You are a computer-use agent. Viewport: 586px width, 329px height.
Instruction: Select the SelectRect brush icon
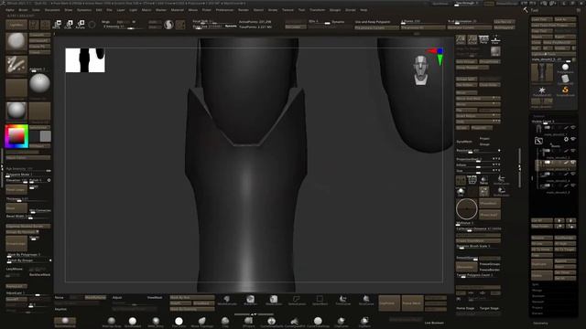pyautogui.click(x=320, y=300)
